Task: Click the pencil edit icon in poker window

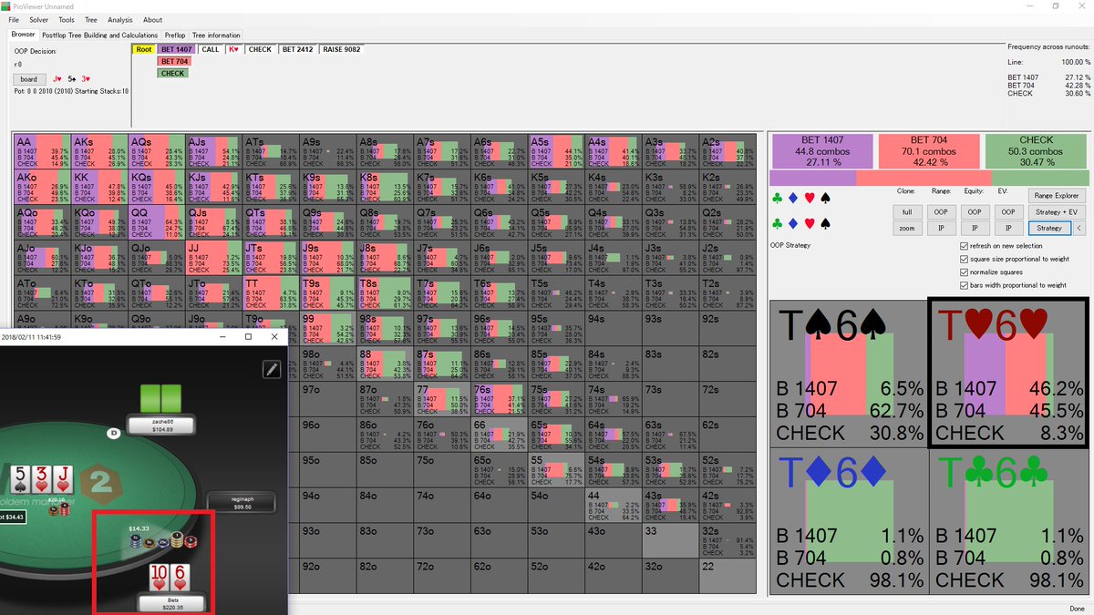Action: point(271,369)
